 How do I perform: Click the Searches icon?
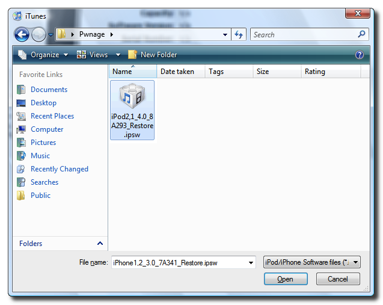(x=21, y=182)
